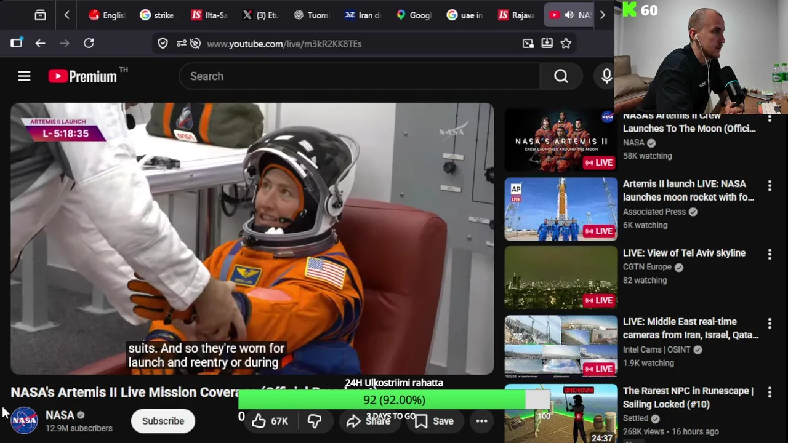The height and width of the screenshot is (443, 788).
Task: Open Rarest NPC in Runescape thumbnail
Action: [561, 413]
